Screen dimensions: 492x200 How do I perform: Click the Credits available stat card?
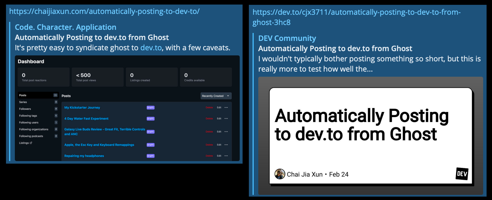[x=206, y=77]
